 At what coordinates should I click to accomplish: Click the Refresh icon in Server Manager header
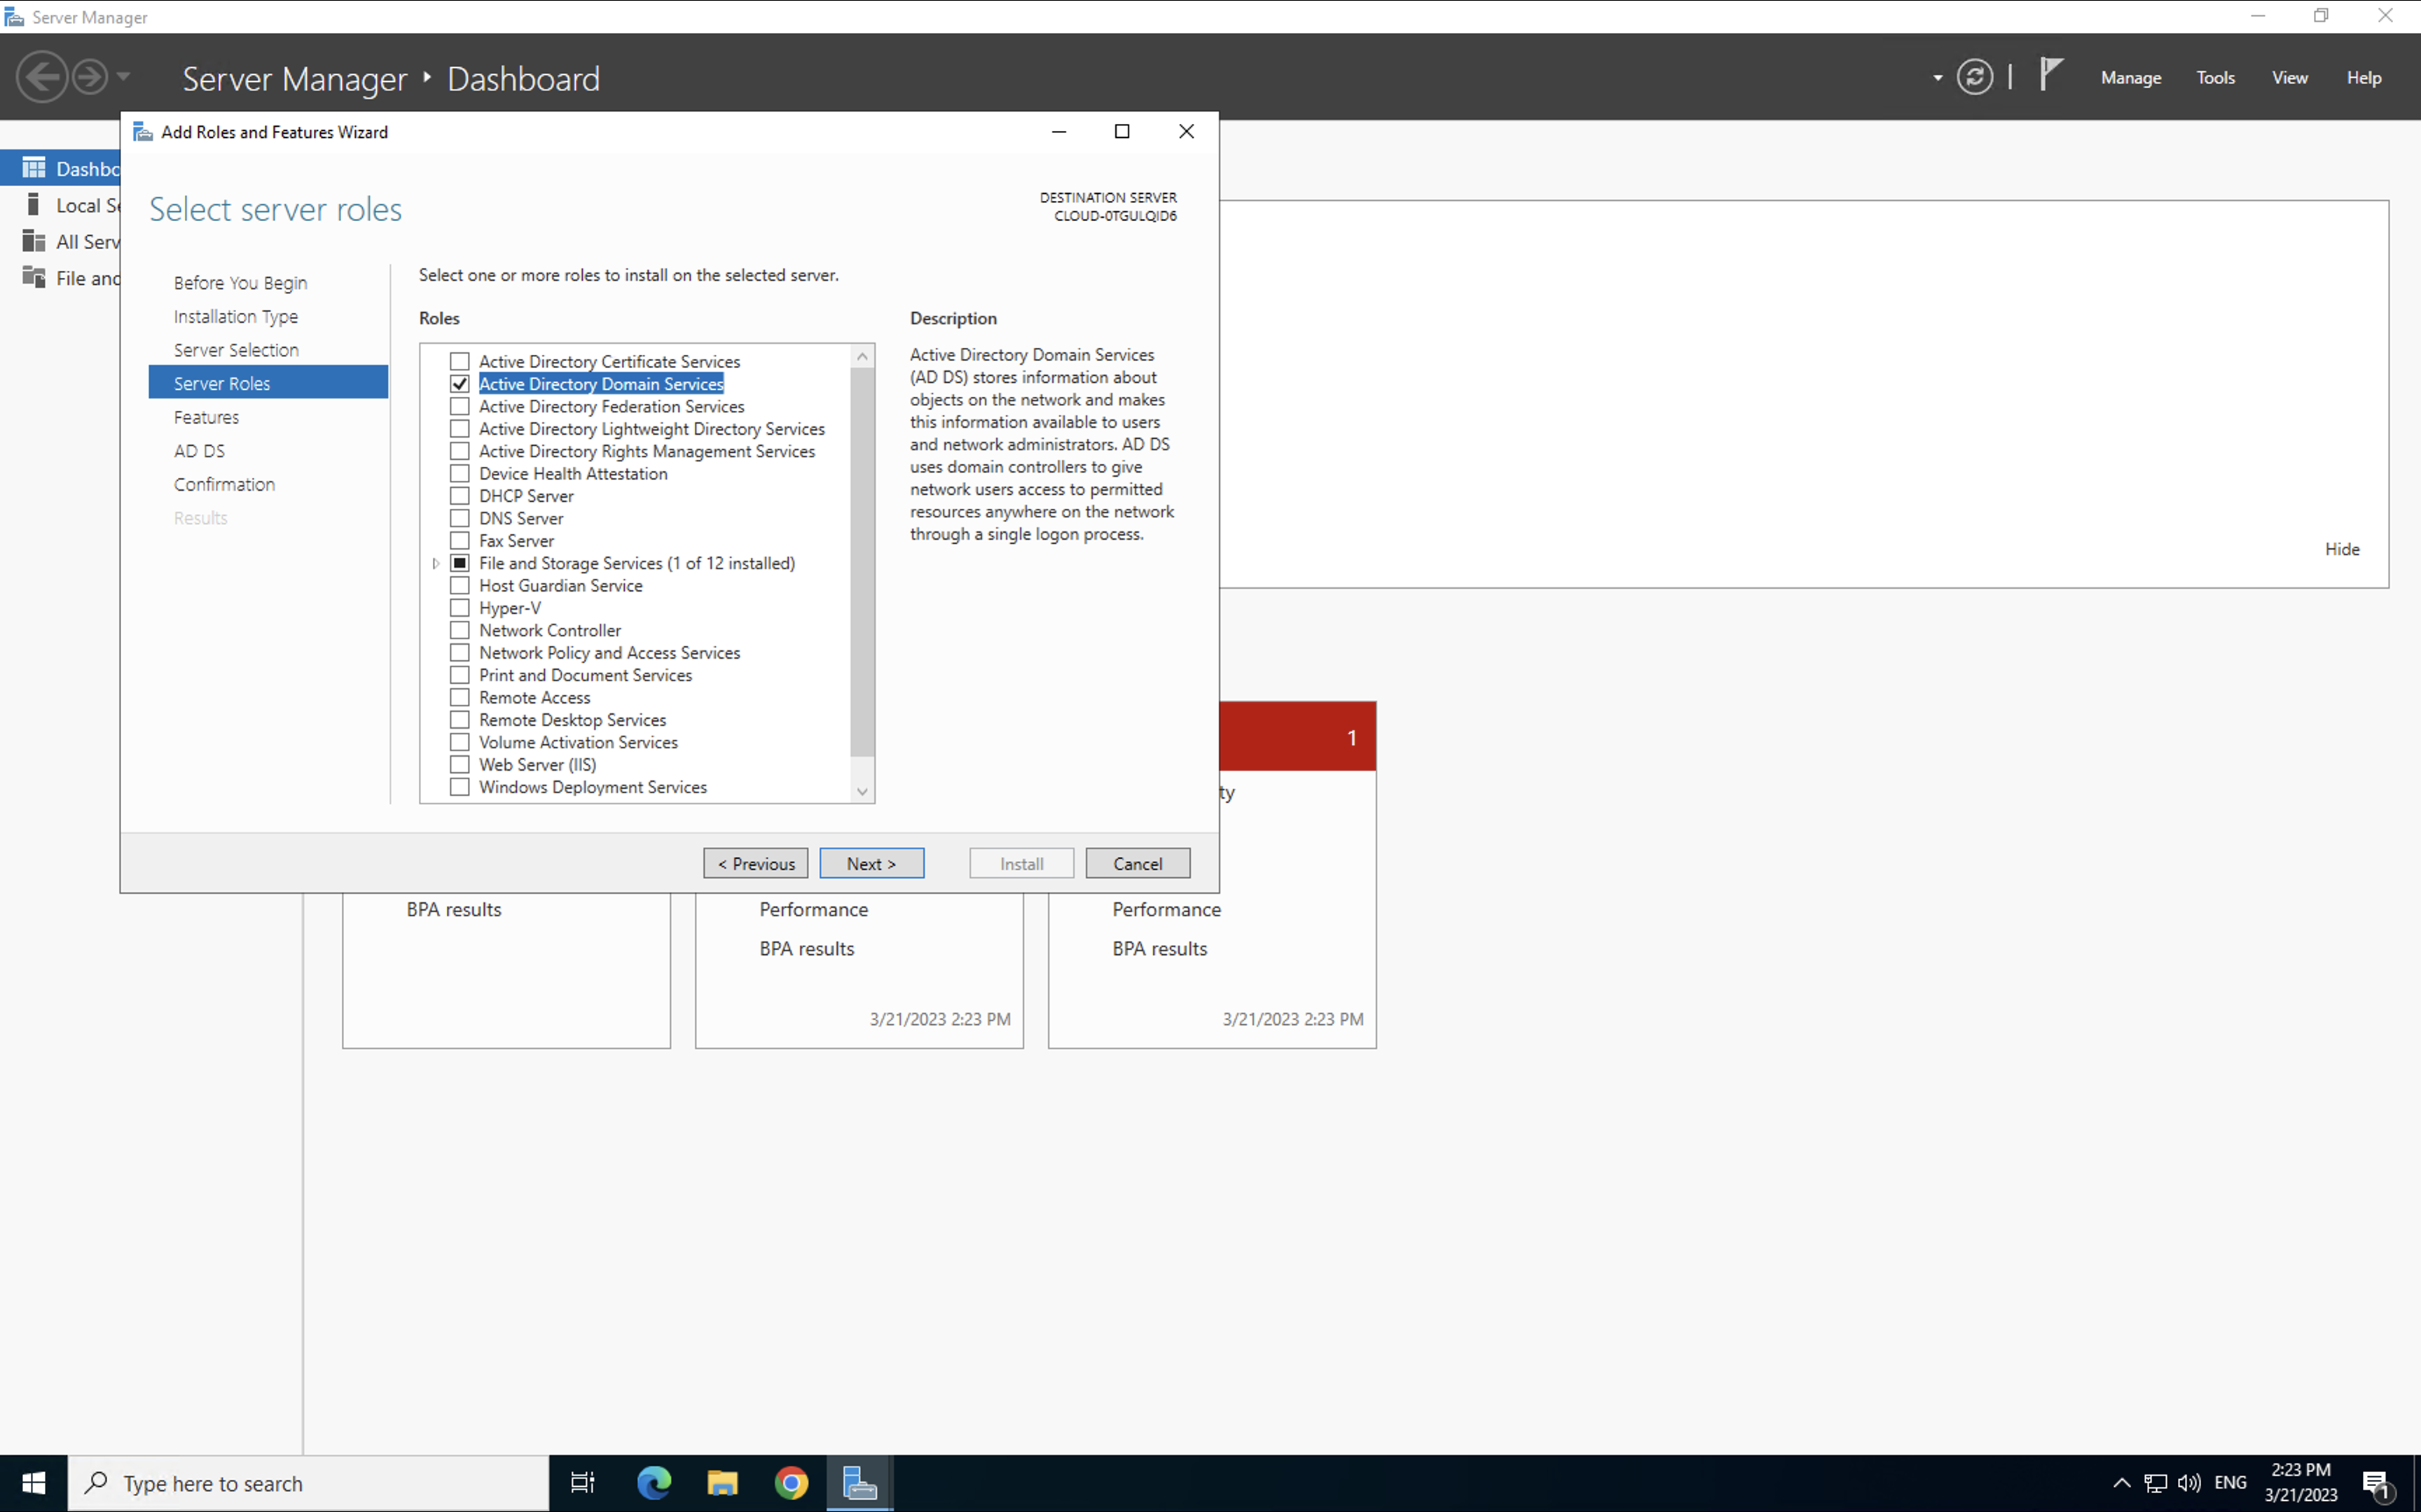coord(1975,77)
